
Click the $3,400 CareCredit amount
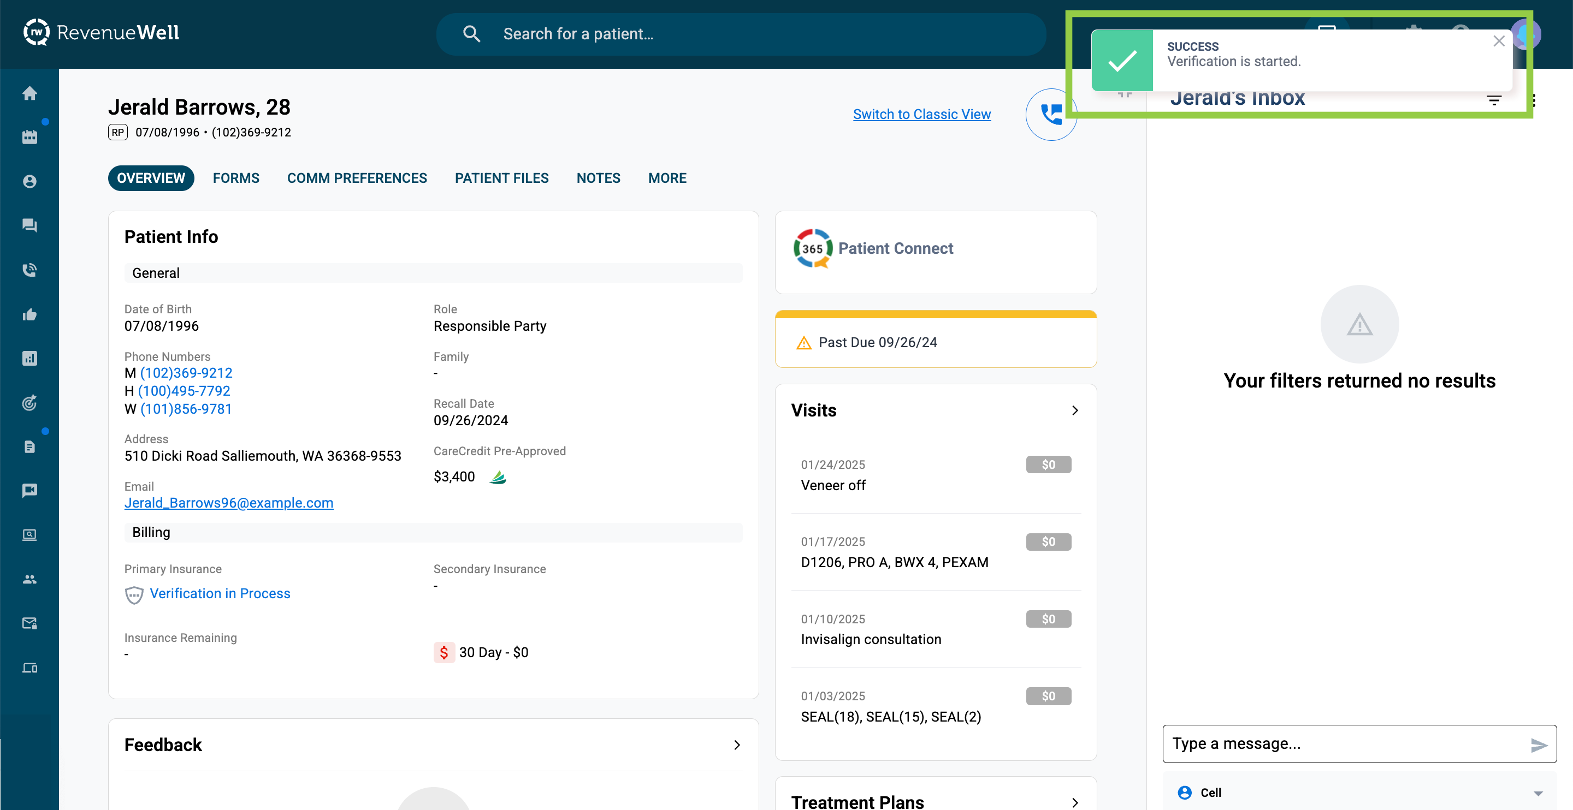coord(454,478)
